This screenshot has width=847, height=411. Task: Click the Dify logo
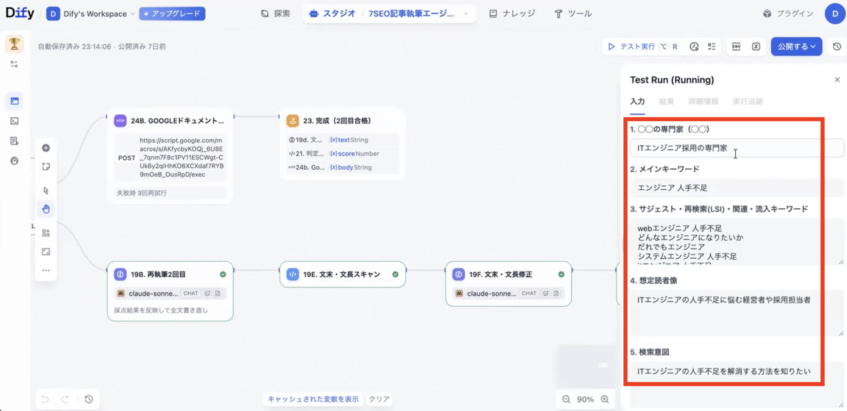(20, 13)
